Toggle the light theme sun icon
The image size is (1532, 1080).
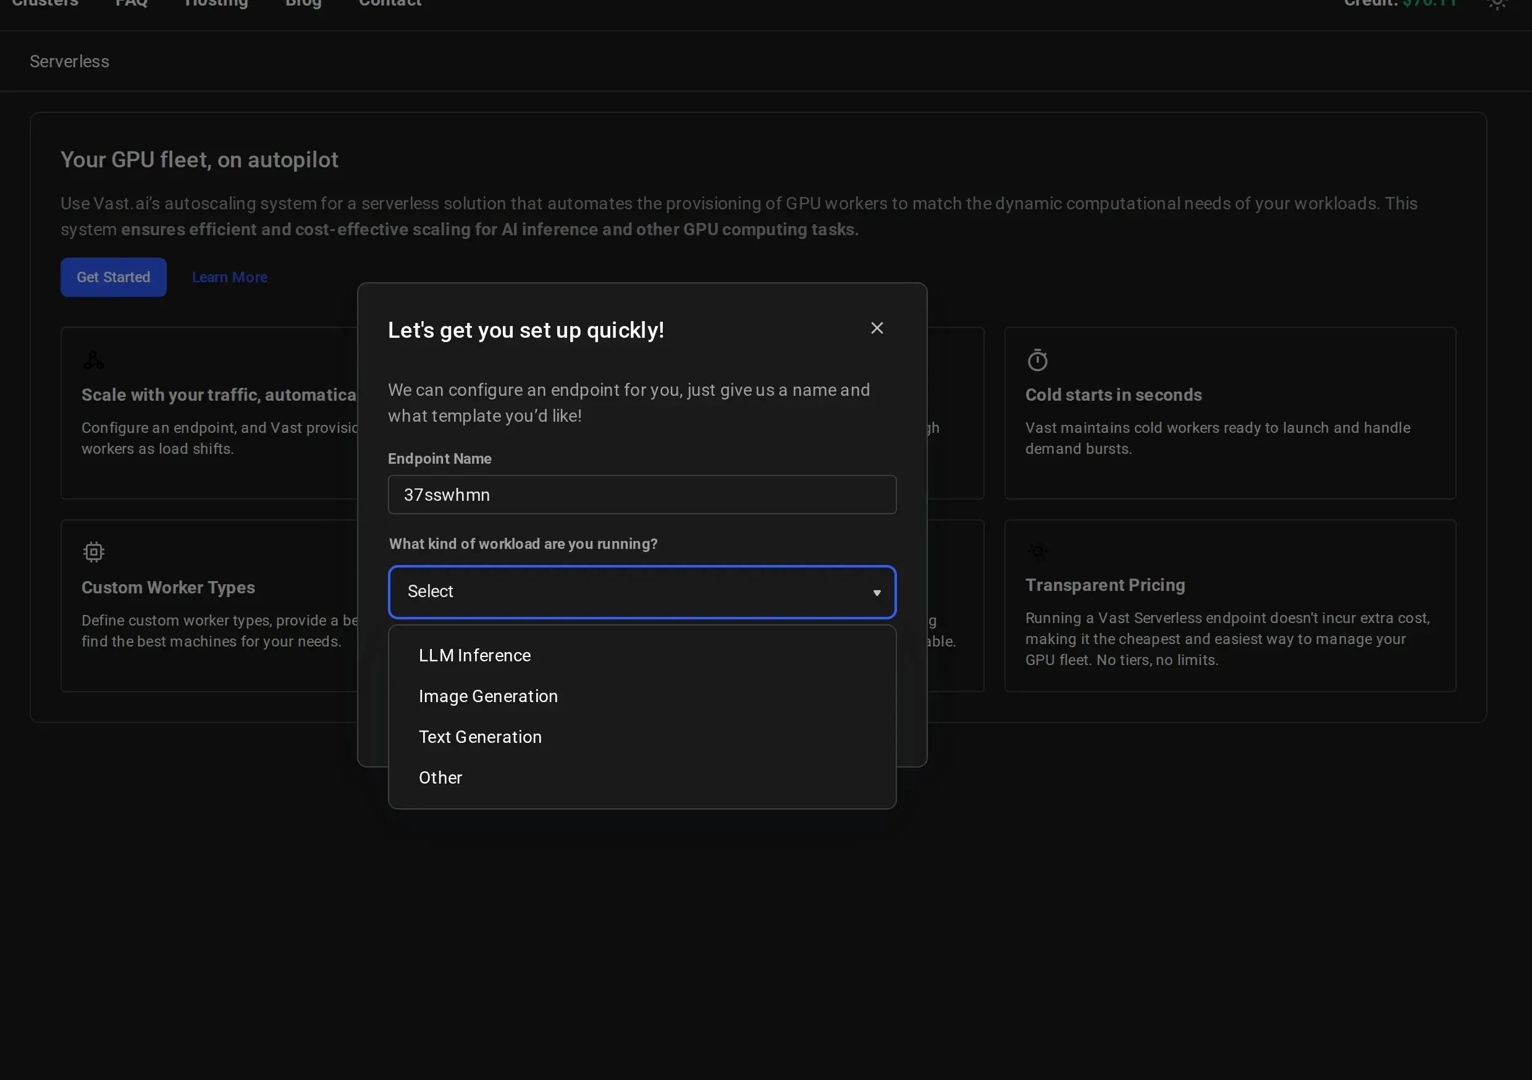pos(1497,3)
